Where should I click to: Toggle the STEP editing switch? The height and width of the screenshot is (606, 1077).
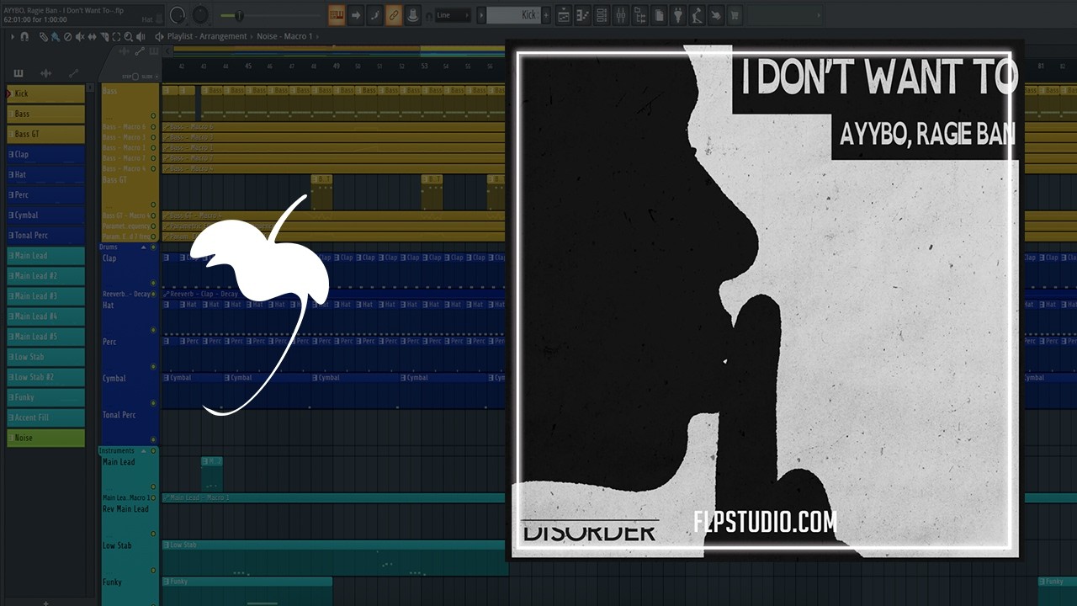pyautogui.click(x=135, y=77)
